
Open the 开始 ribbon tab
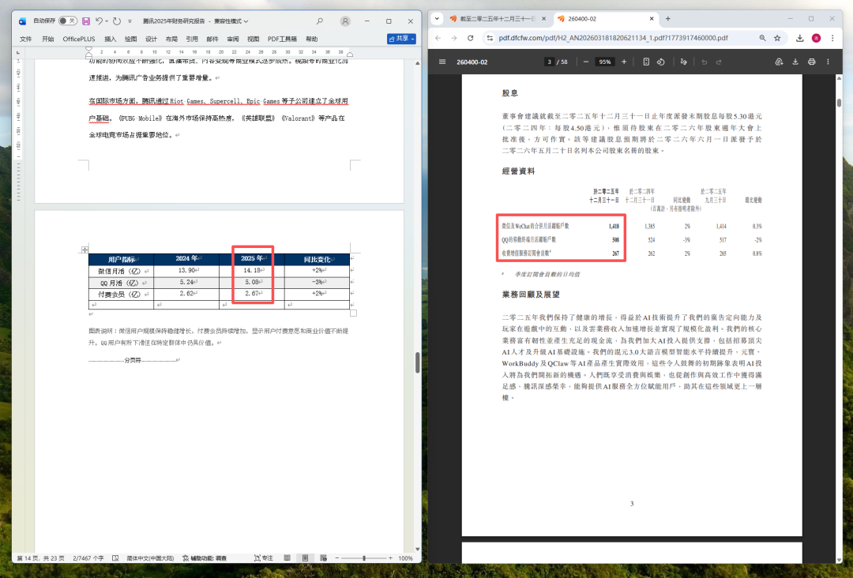pyautogui.click(x=48, y=39)
